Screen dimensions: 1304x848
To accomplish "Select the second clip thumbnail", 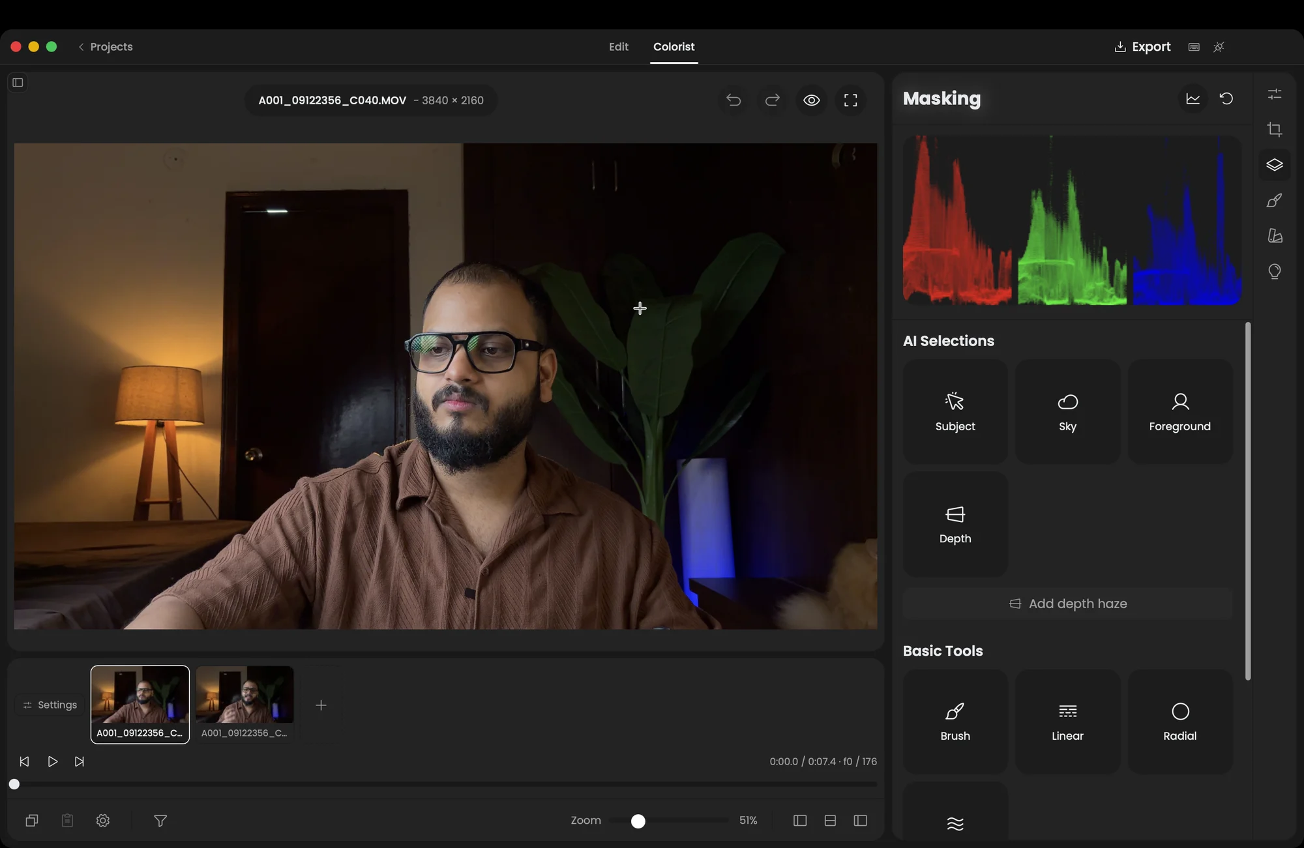I will [244, 705].
